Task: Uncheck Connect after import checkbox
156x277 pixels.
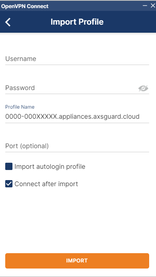Action: (x=9, y=184)
